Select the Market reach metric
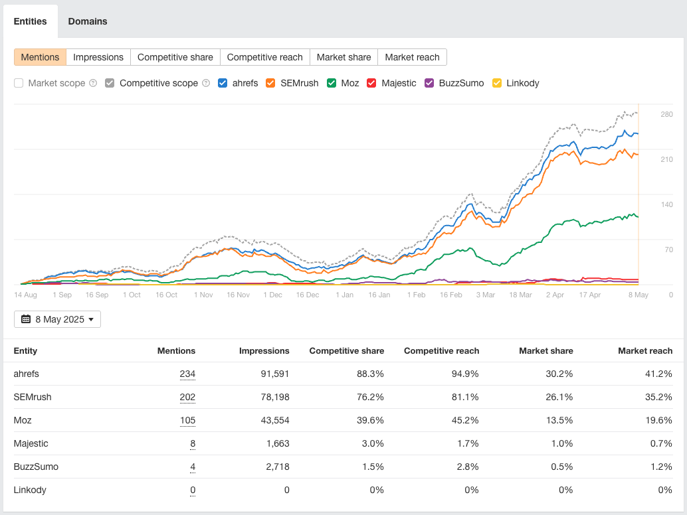Viewport: 687px width, 515px height. [412, 57]
